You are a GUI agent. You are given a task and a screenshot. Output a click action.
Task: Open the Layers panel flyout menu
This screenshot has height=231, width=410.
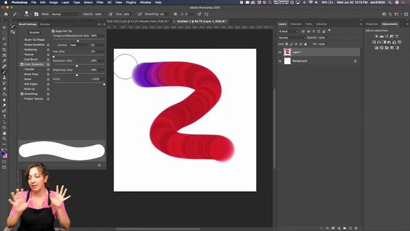click(x=361, y=24)
